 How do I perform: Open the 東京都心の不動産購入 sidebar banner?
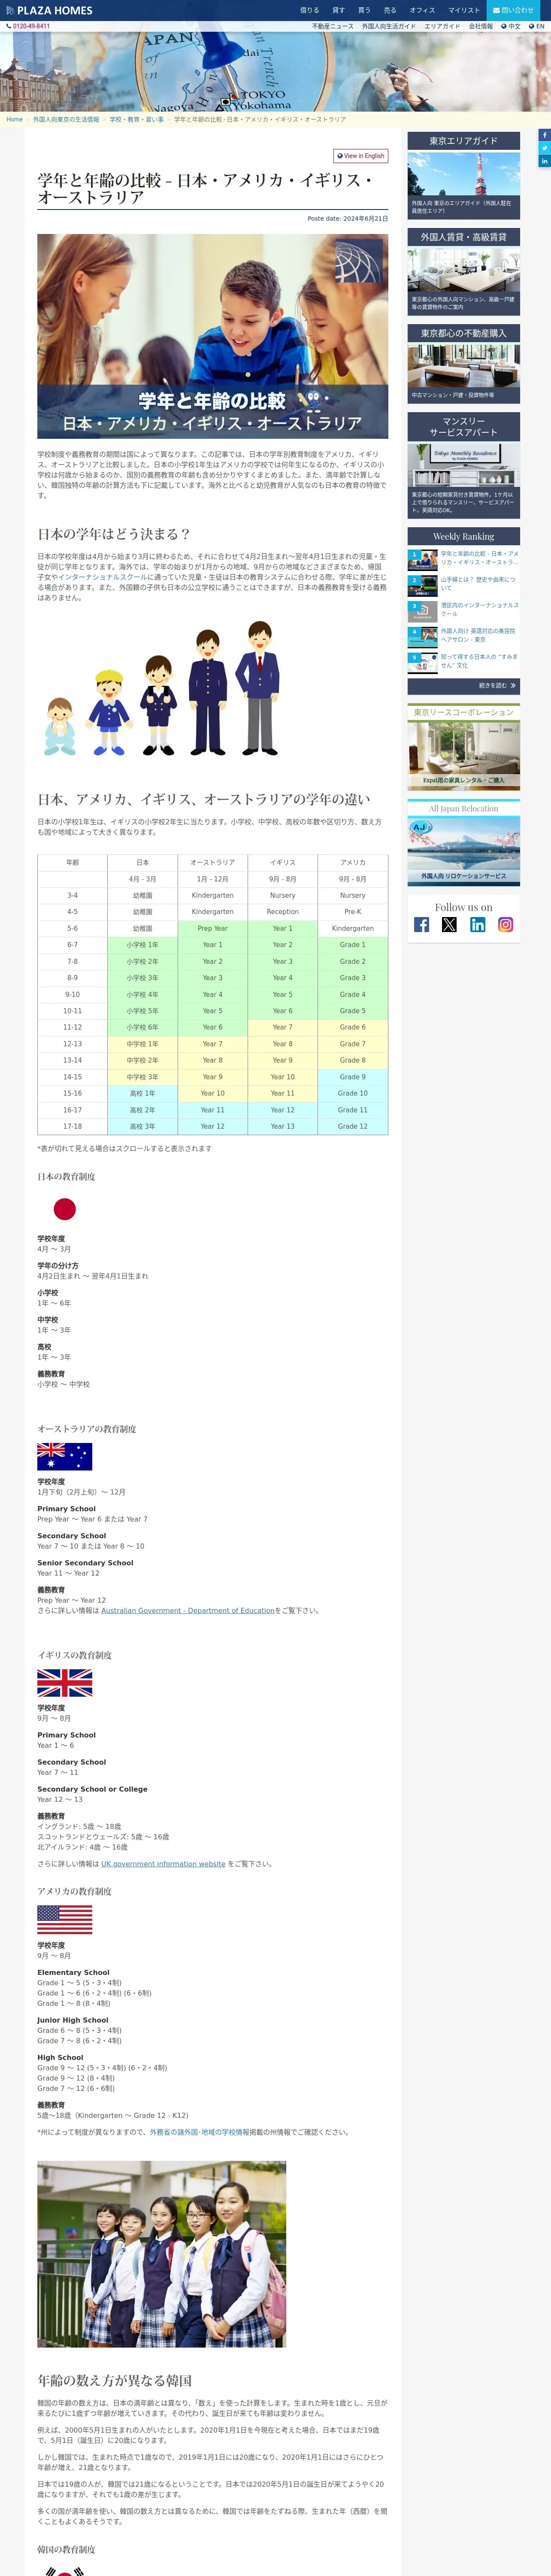point(463,364)
